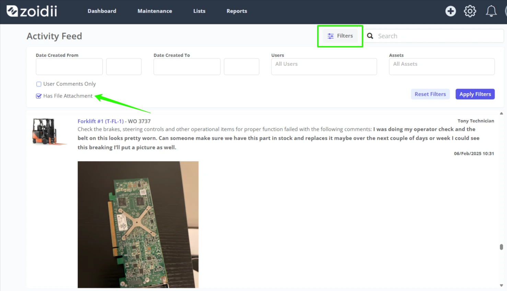Click the Date Created To date field
The height and width of the screenshot is (291, 507).
click(187, 66)
